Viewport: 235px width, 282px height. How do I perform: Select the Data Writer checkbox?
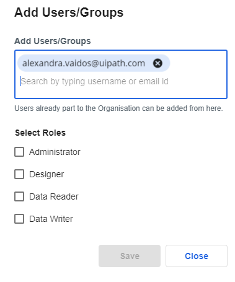[x=19, y=219]
